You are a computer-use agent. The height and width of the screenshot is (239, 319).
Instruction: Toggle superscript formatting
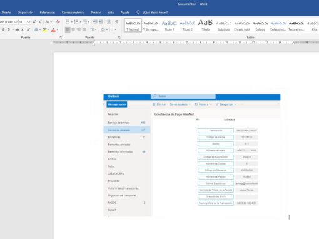(x=28, y=29)
